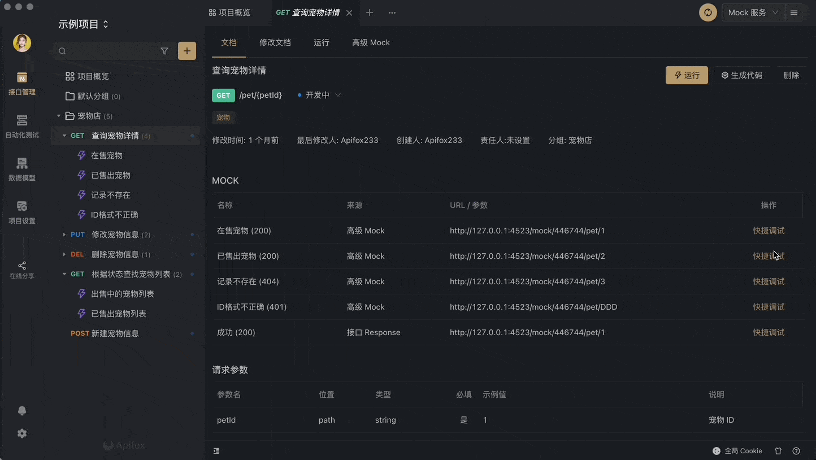Open the 在线分享 feature
The height and width of the screenshot is (460, 816).
point(21,270)
